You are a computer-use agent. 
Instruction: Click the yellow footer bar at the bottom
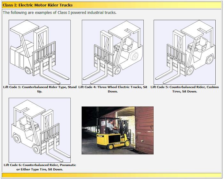112,175
